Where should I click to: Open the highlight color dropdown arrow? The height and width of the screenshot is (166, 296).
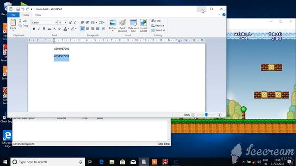point(76,29)
